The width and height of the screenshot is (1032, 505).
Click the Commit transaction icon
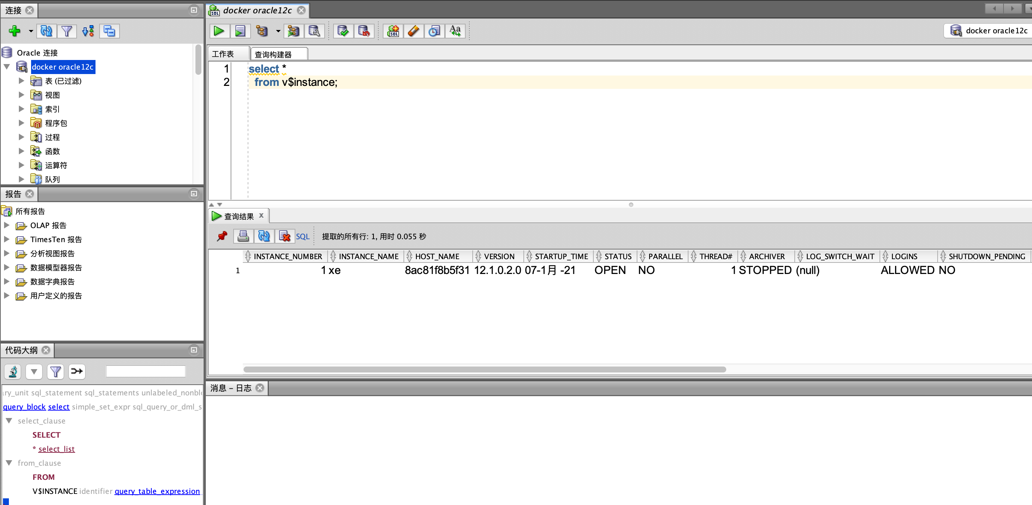tap(343, 31)
